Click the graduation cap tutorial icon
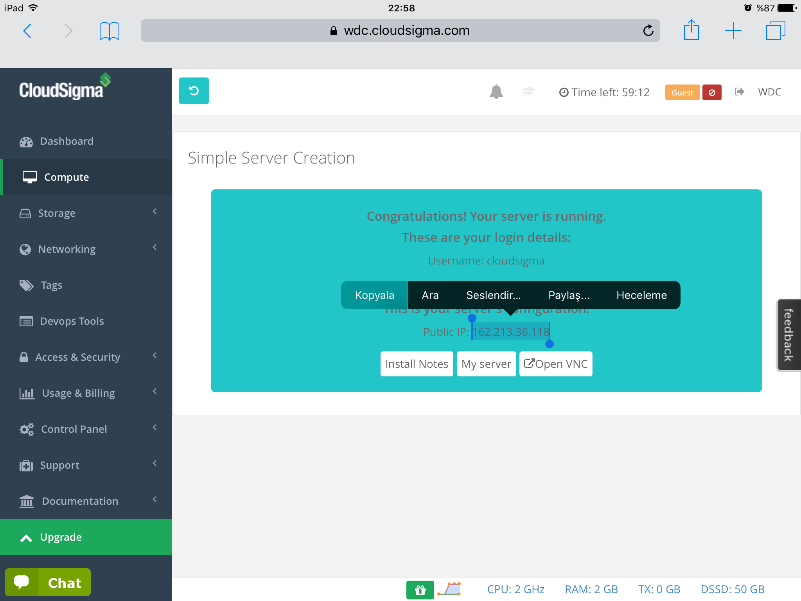The width and height of the screenshot is (801, 601). [528, 92]
